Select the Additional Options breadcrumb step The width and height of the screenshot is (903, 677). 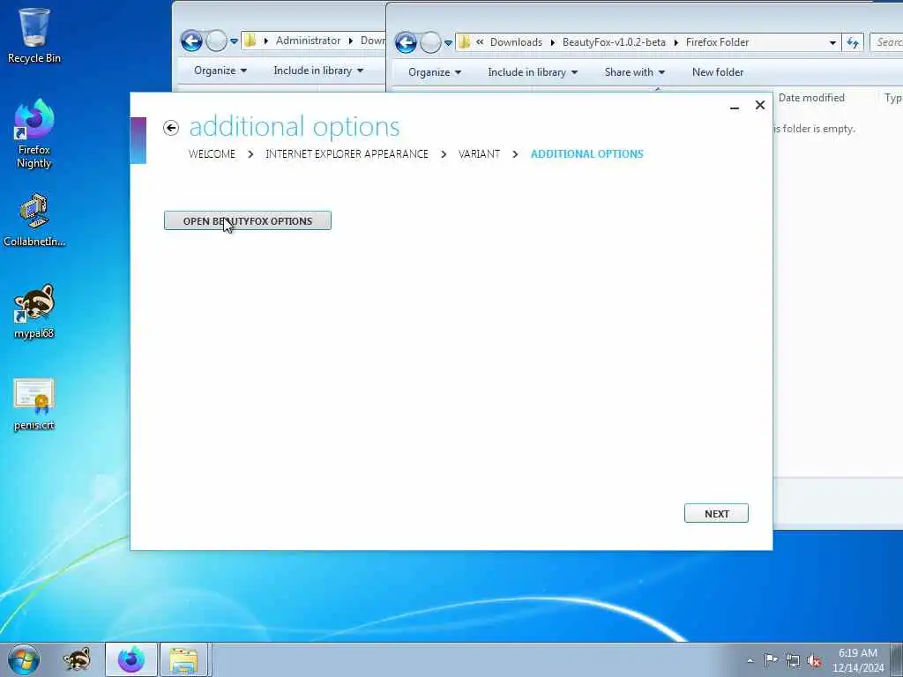click(x=586, y=154)
